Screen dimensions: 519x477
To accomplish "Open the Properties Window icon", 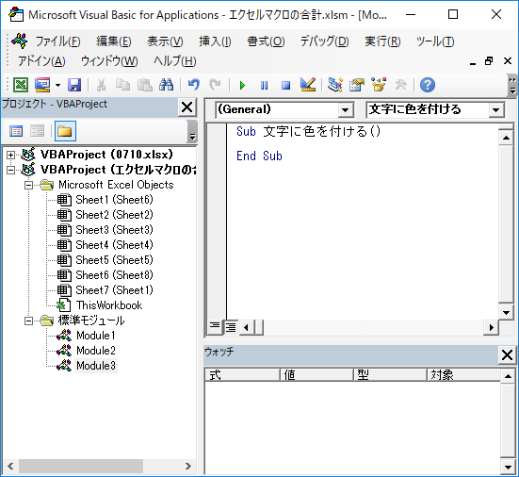I will pos(357,85).
